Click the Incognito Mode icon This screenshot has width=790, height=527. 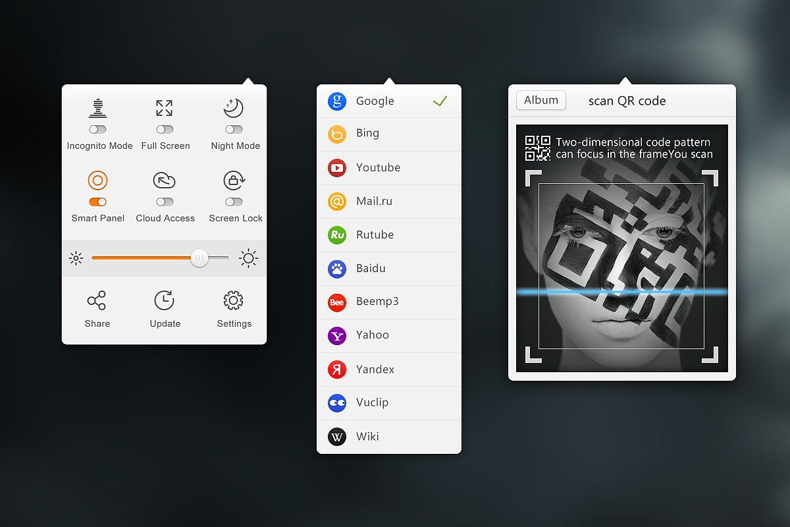coord(98,108)
